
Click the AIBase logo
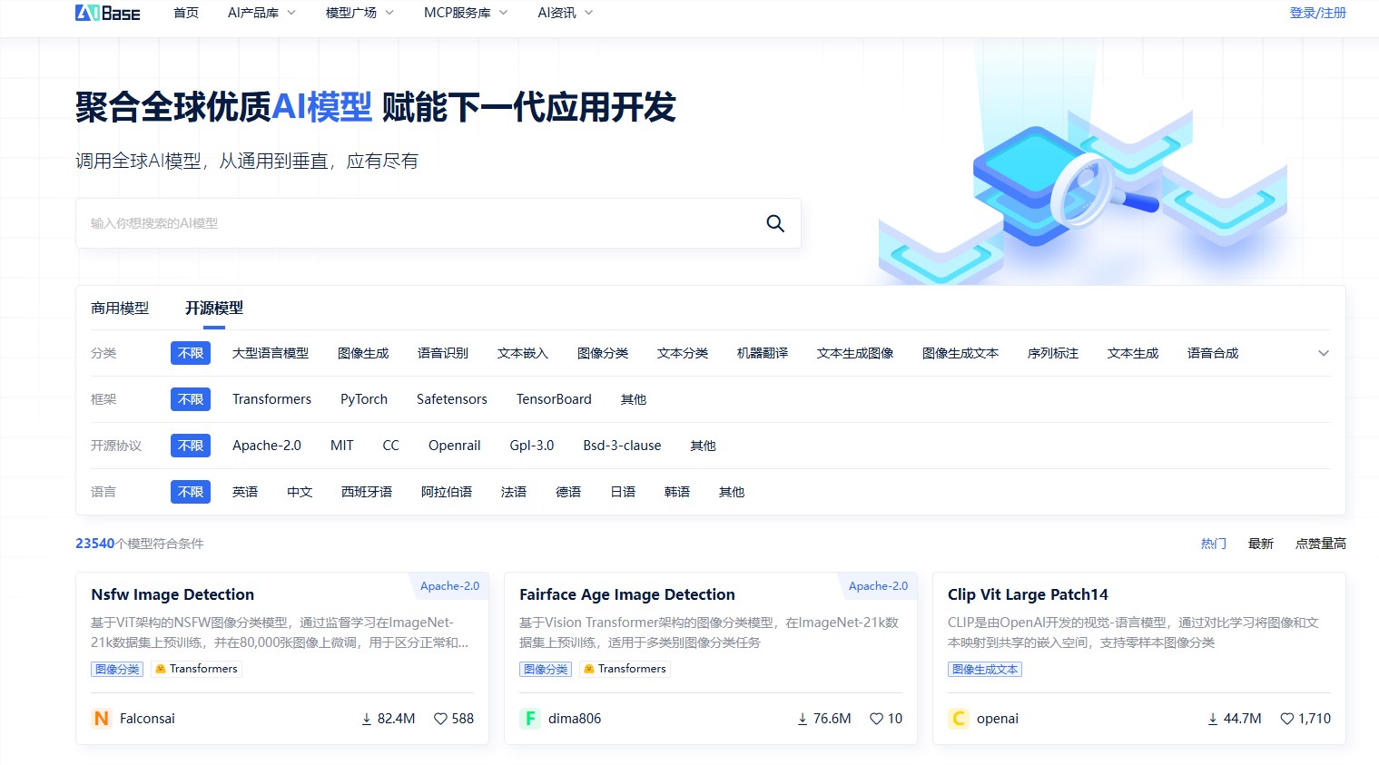(x=107, y=12)
